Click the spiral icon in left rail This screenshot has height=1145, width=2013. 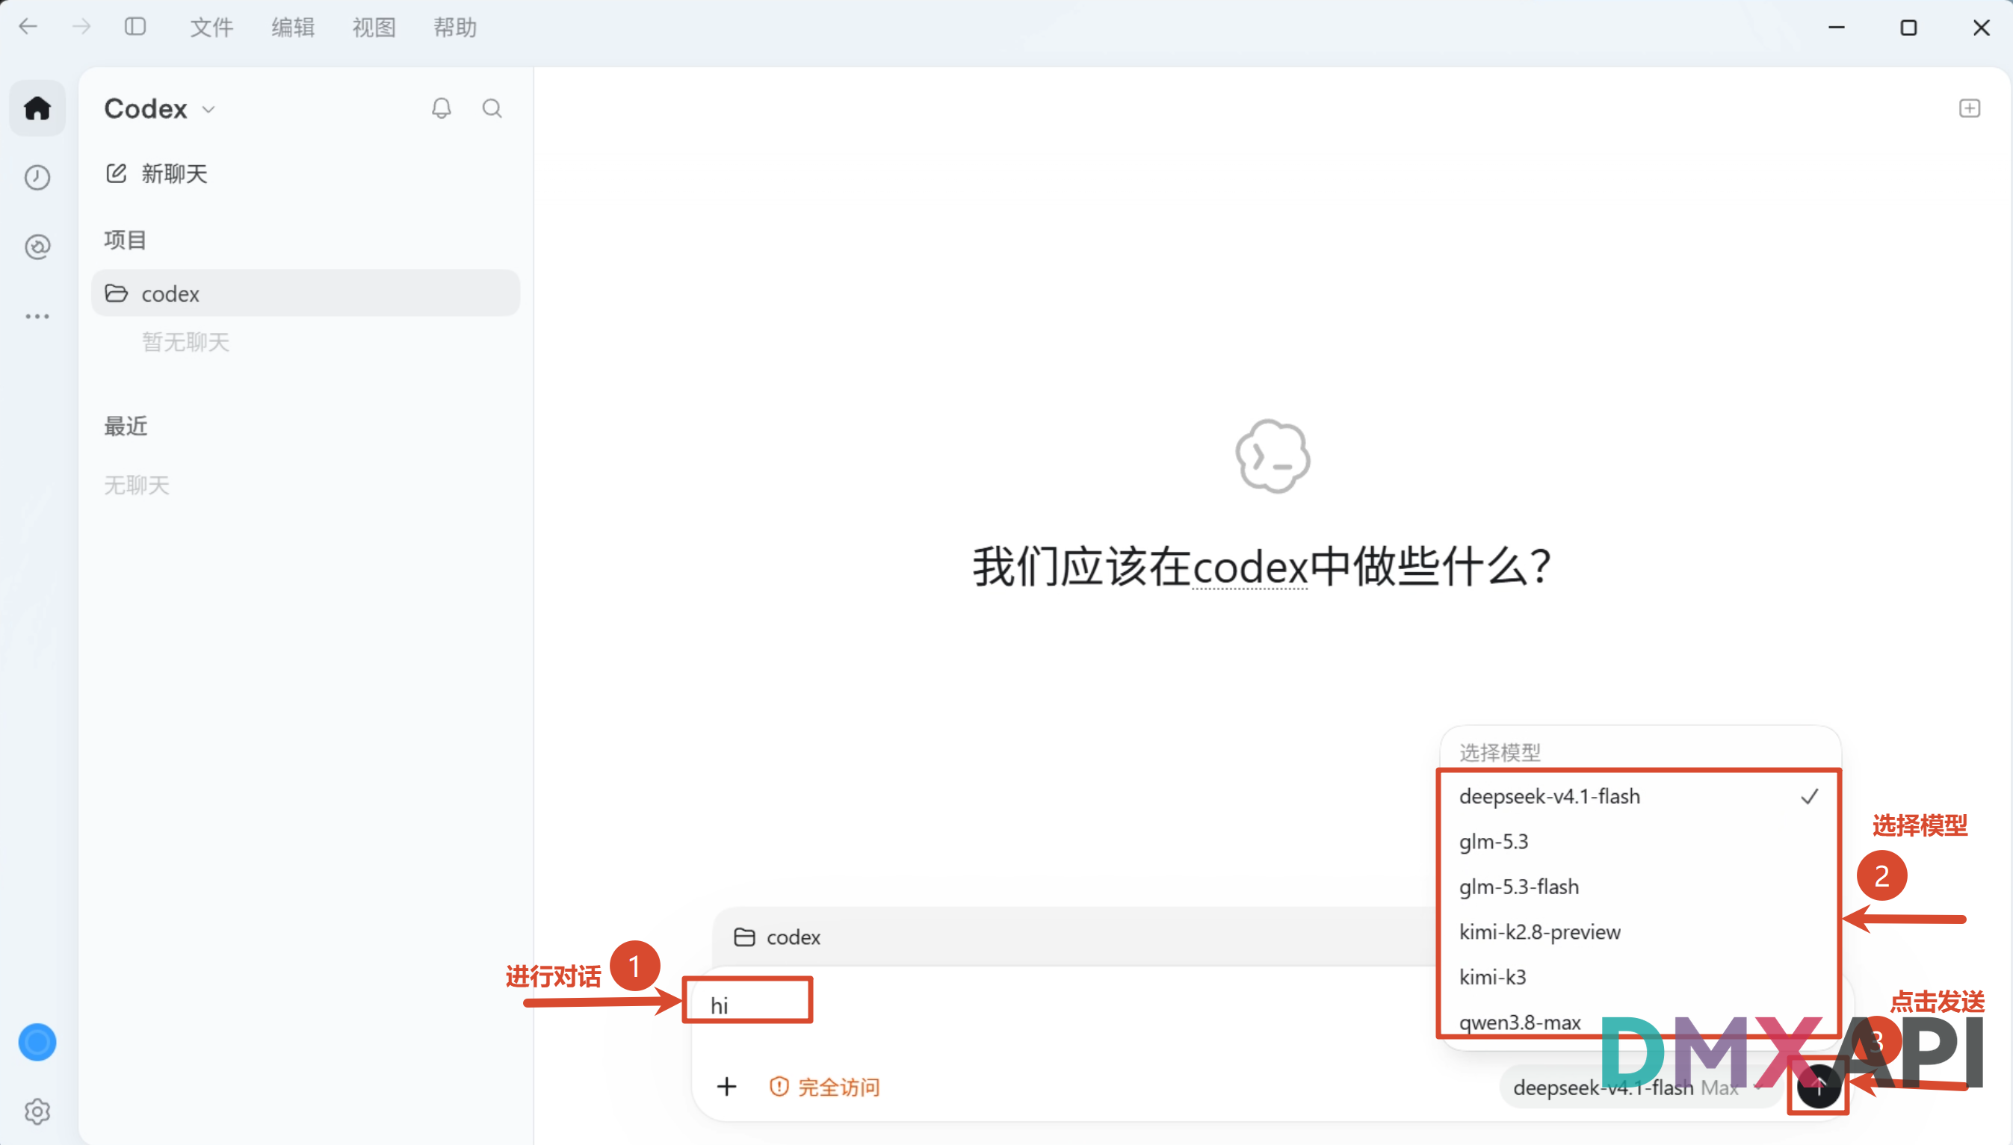[37, 247]
